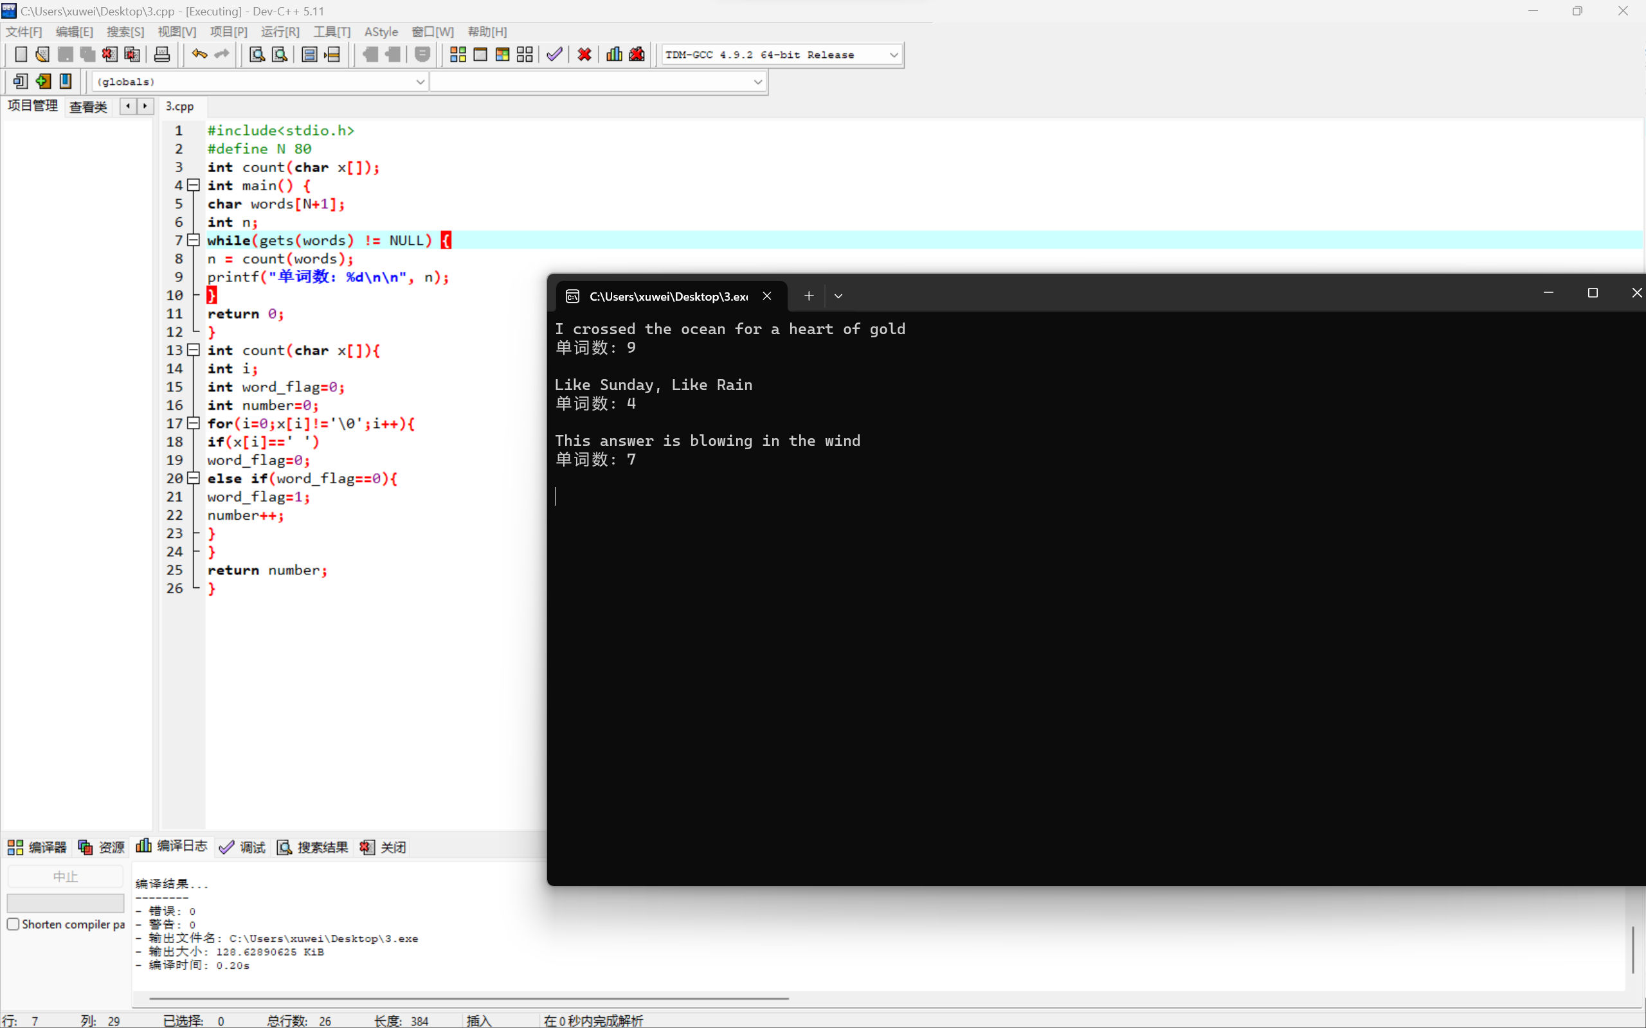Screen dimensions: 1646x1028
Task: Switch to the 查看类 side tab
Action: tap(89, 107)
